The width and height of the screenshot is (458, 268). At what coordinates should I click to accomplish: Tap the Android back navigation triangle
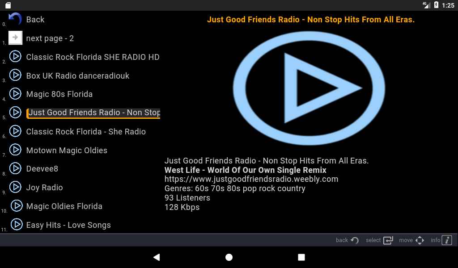click(157, 257)
